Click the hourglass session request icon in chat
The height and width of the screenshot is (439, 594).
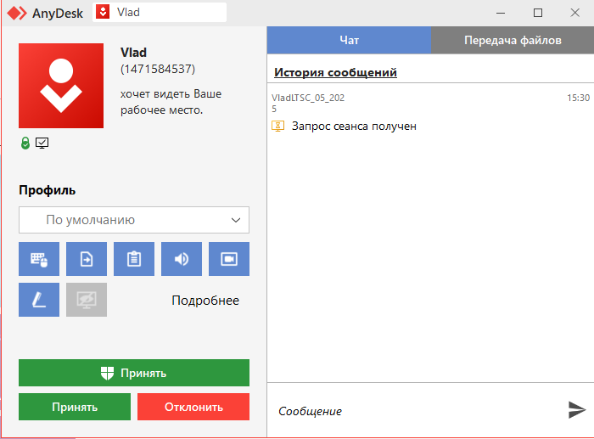[278, 126]
